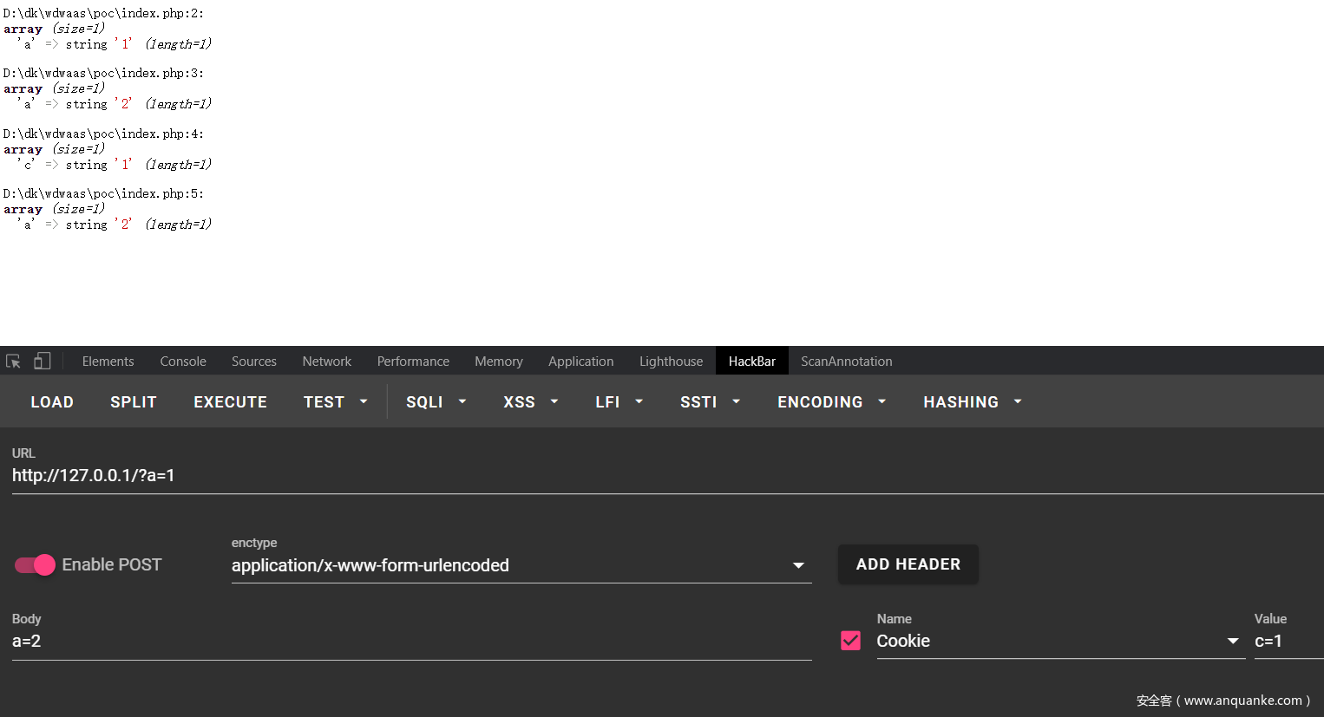Switch to the Network tab
Viewport: 1324px width, 717px height.
(326, 362)
